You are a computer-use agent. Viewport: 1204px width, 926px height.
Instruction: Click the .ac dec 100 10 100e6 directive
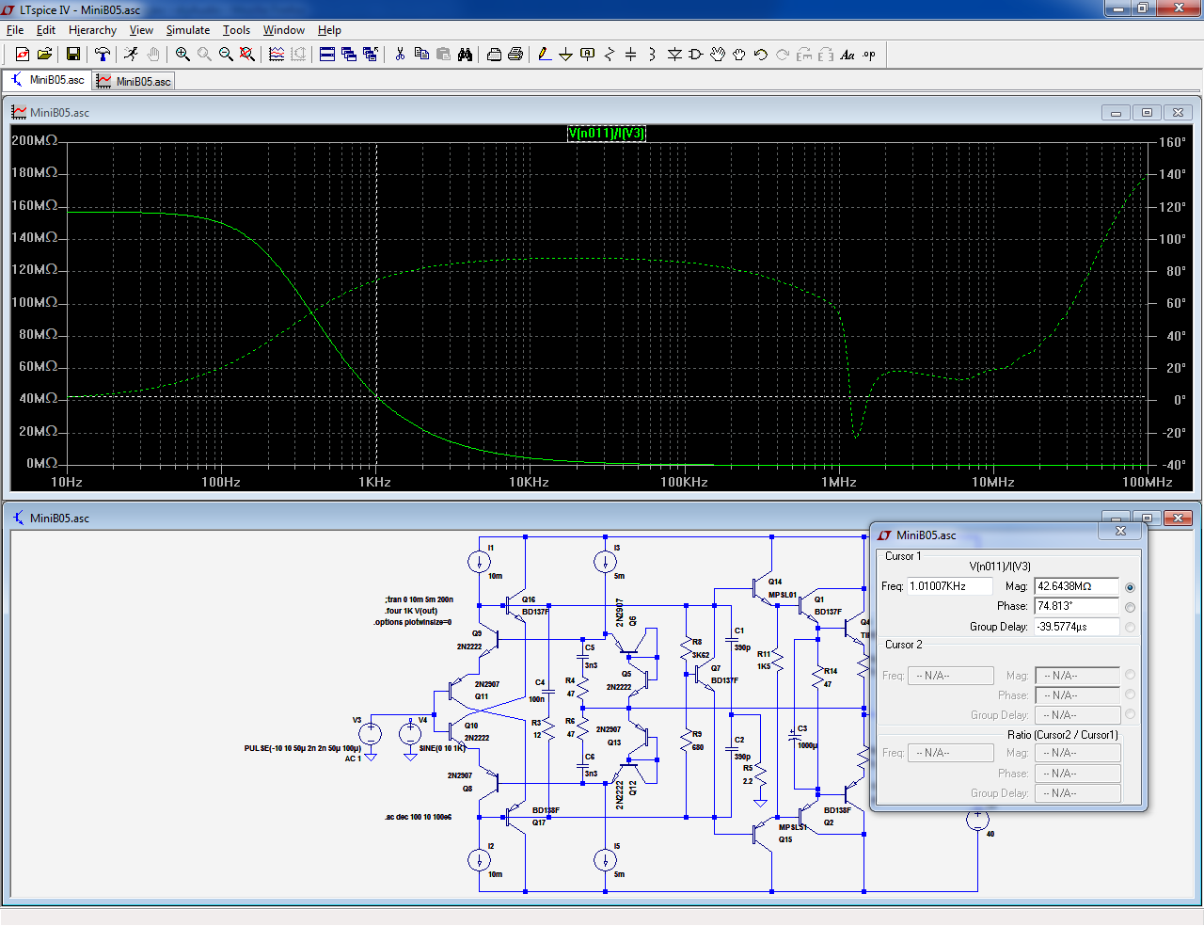(x=418, y=817)
